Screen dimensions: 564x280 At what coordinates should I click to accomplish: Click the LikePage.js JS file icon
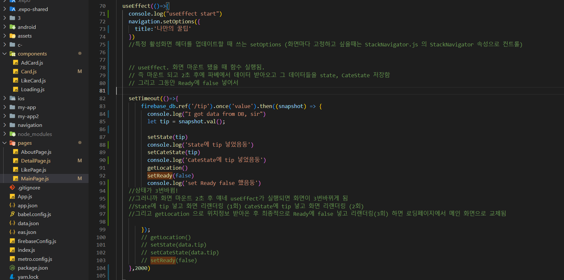point(16,170)
